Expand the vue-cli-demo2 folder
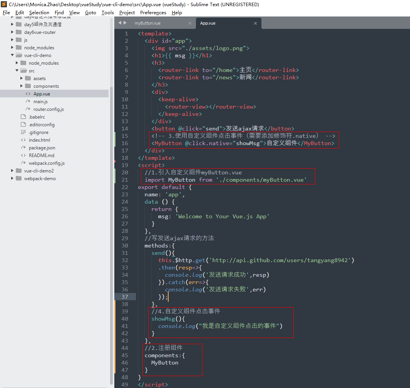 coord(12,171)
